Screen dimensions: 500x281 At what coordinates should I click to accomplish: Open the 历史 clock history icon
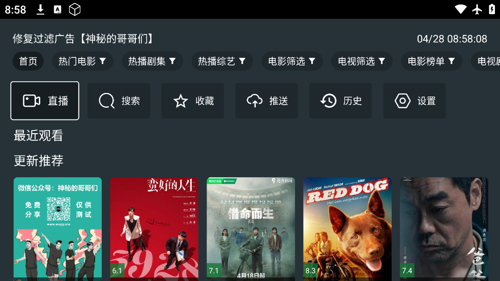329,101
